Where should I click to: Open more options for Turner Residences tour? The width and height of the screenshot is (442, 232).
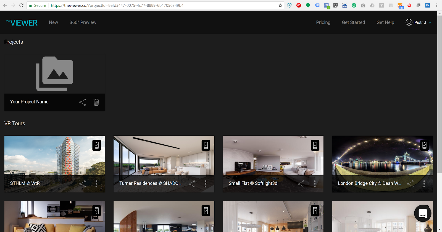click(x=206, y=184)
